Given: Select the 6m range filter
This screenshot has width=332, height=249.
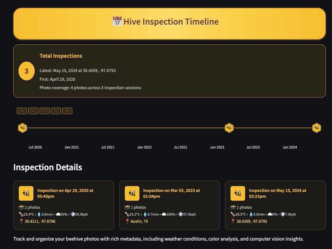Looking at the screenshot, I should pyautogui.click(x=33, y=111).
